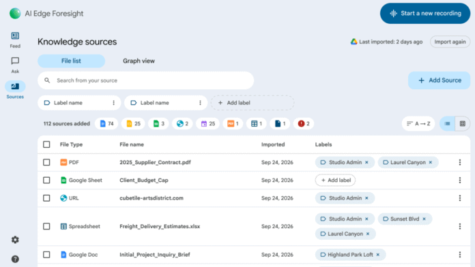Remove Studio Admin label from 2025_Supplier_Contract.pdf
475x267 pixels.
point(367,162)
